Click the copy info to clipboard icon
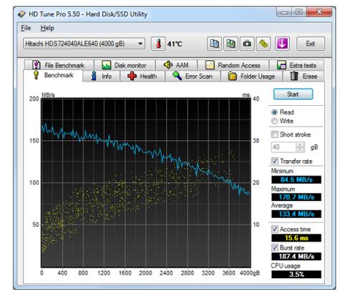Screen dimensions: 355x304 tap(214, 44)
